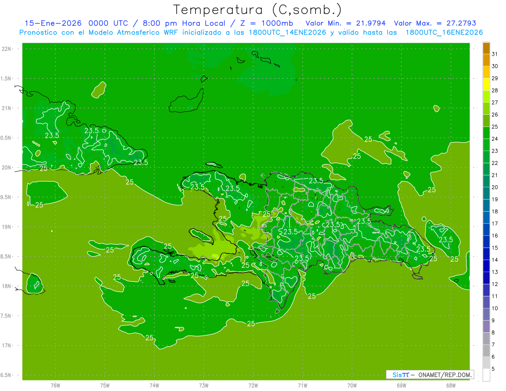
Task: Click the orange 31 degree color swatch
Action: coord(486,48)
